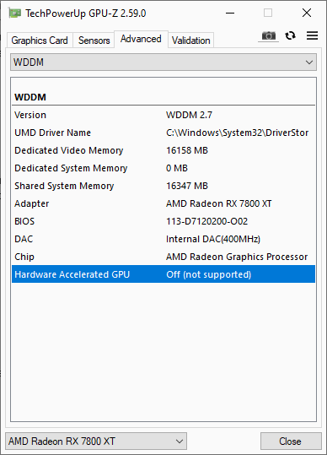Click the Internal DAC(400MHz) value
Viewport: 327px width, 455px height.
[213, 239]
